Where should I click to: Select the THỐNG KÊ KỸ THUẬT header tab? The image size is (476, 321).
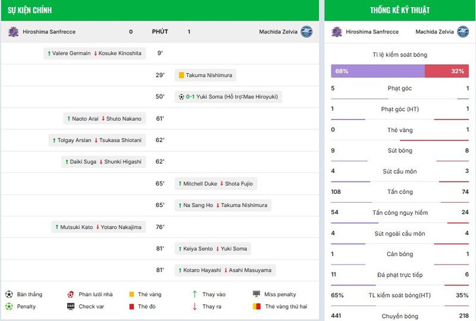point(399,10)
